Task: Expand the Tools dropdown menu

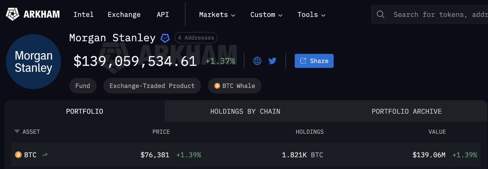Action: (311, 15)
